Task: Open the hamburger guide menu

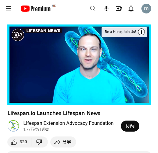Action: pos(9,9)
